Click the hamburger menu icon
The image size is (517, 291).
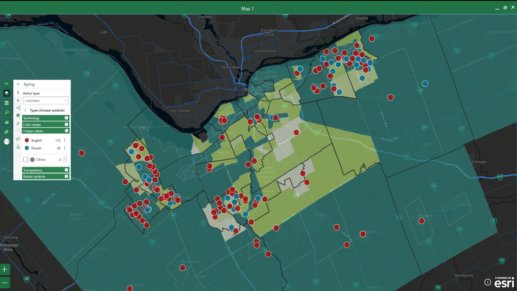pos(6,84)
